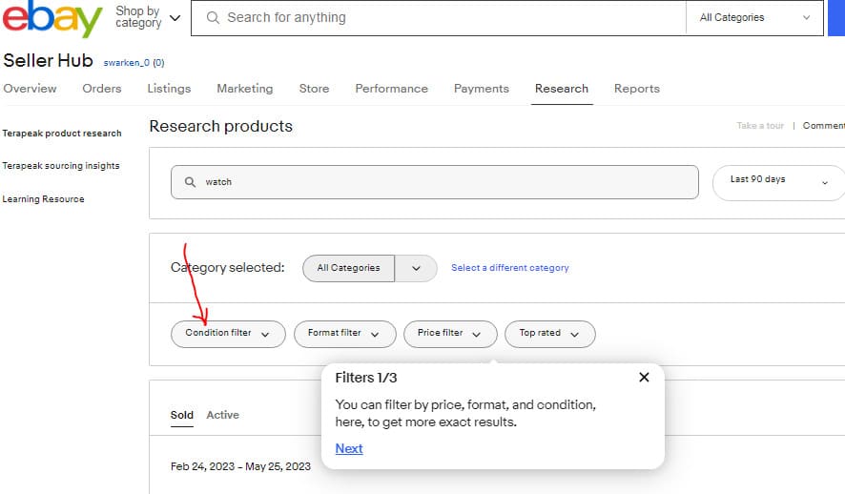
Task: Expand the Shop by category menu
Action: 148,17
